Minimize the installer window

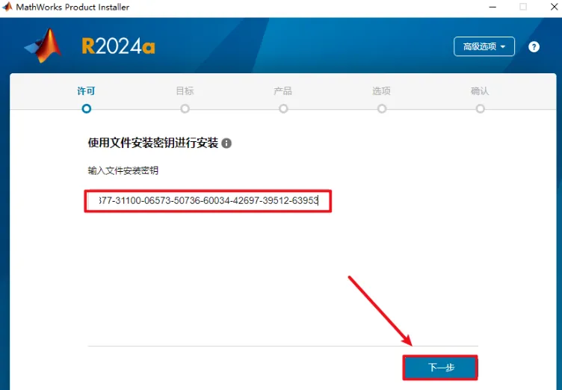point(492,7)
